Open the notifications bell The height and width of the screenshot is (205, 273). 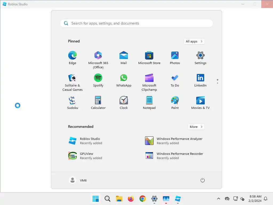(266, 199)
